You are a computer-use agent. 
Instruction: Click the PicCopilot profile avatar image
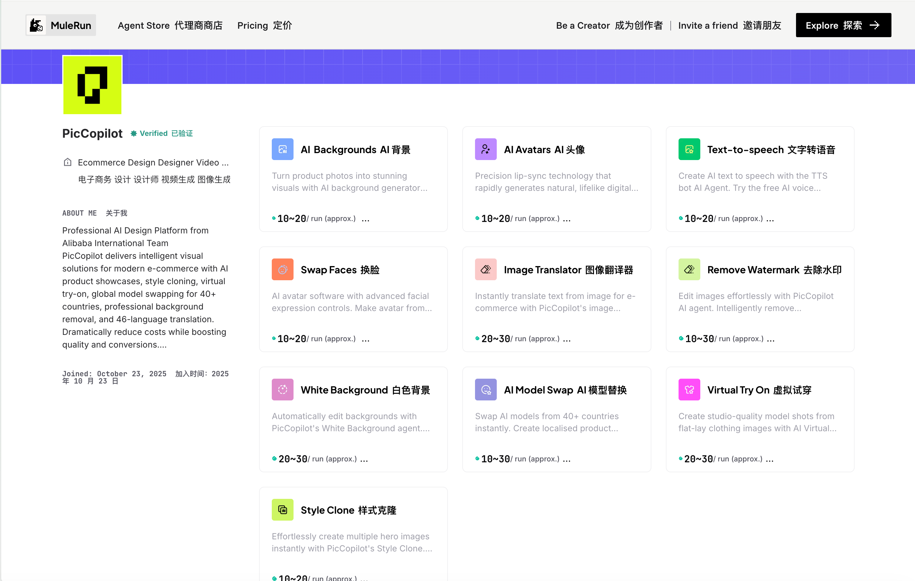(x=92, y=85)
